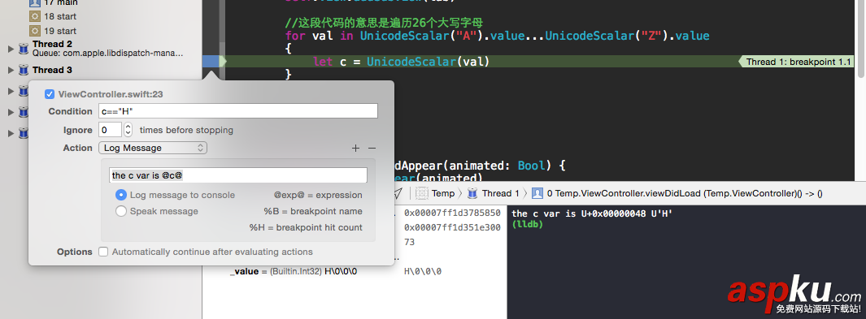Click the Chinese comment line in code
The image size is (866, 319).
pyautogui.click(x=384, y=24)
